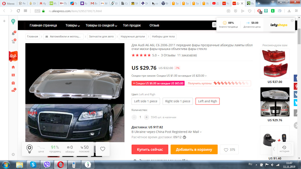Increase quantity with the plus button

click(146, 117)
